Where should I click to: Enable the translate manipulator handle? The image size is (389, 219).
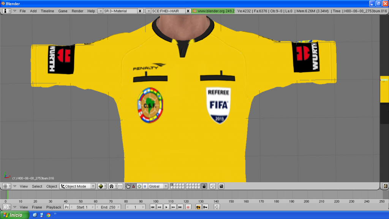click(133, 186)
